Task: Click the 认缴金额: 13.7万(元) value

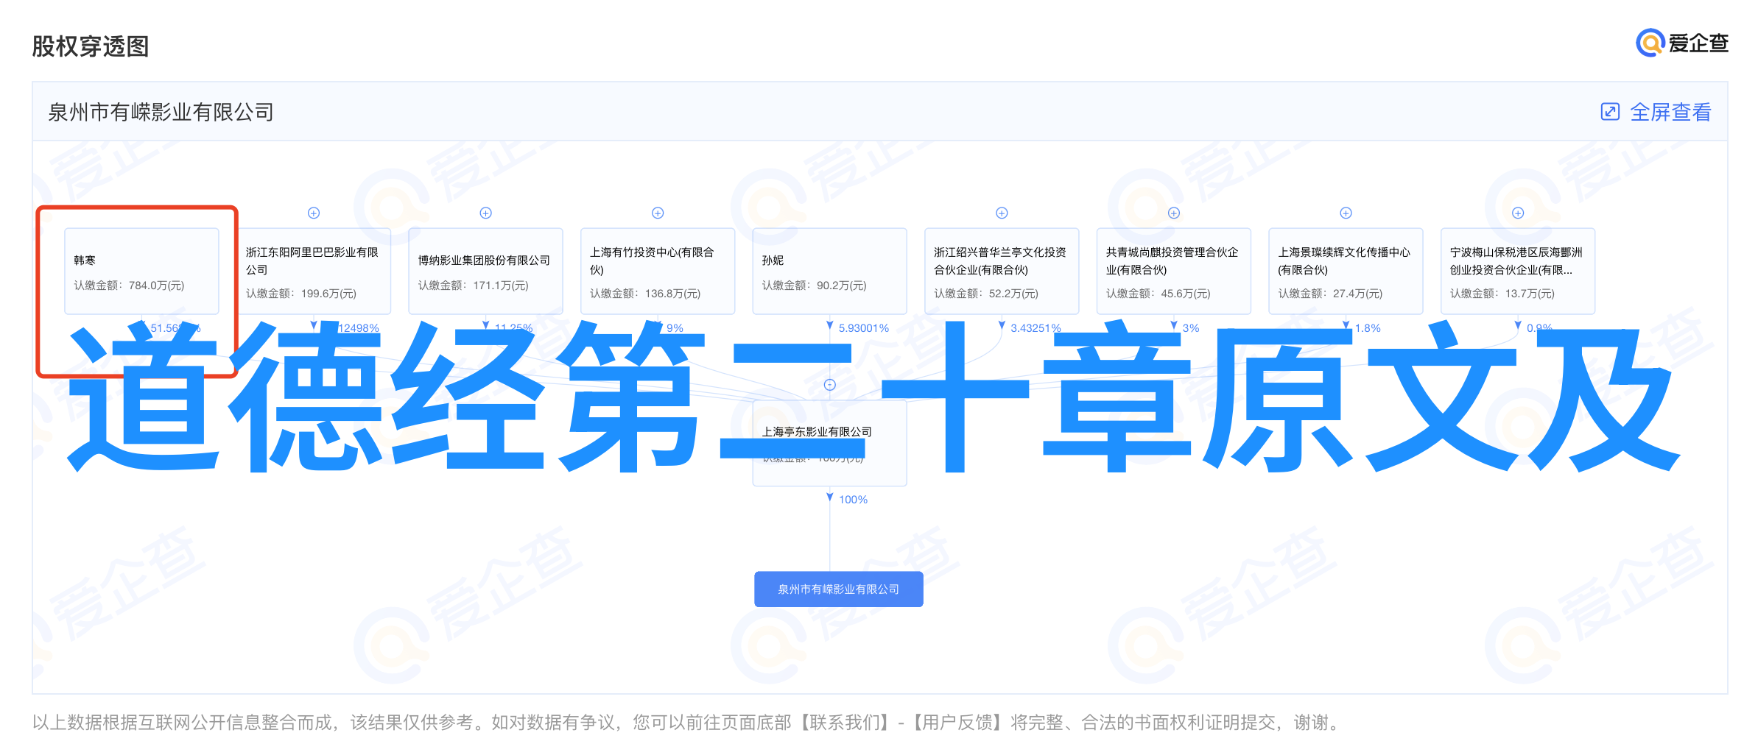Action: [1502, 294]
